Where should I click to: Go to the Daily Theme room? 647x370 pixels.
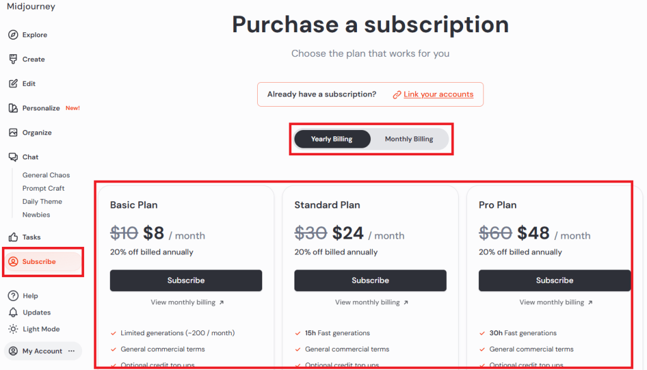click(x=42, y=201)
